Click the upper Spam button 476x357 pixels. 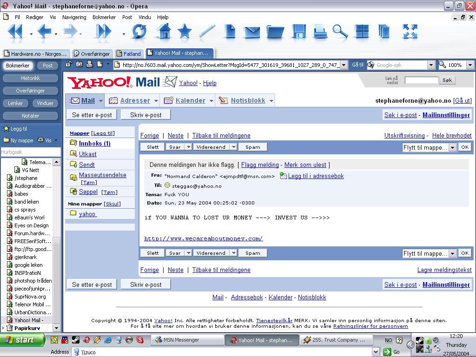252,147
